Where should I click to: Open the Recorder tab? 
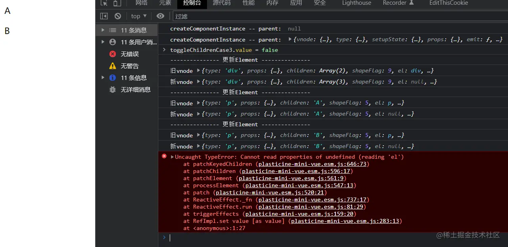(x=395, y=3)
